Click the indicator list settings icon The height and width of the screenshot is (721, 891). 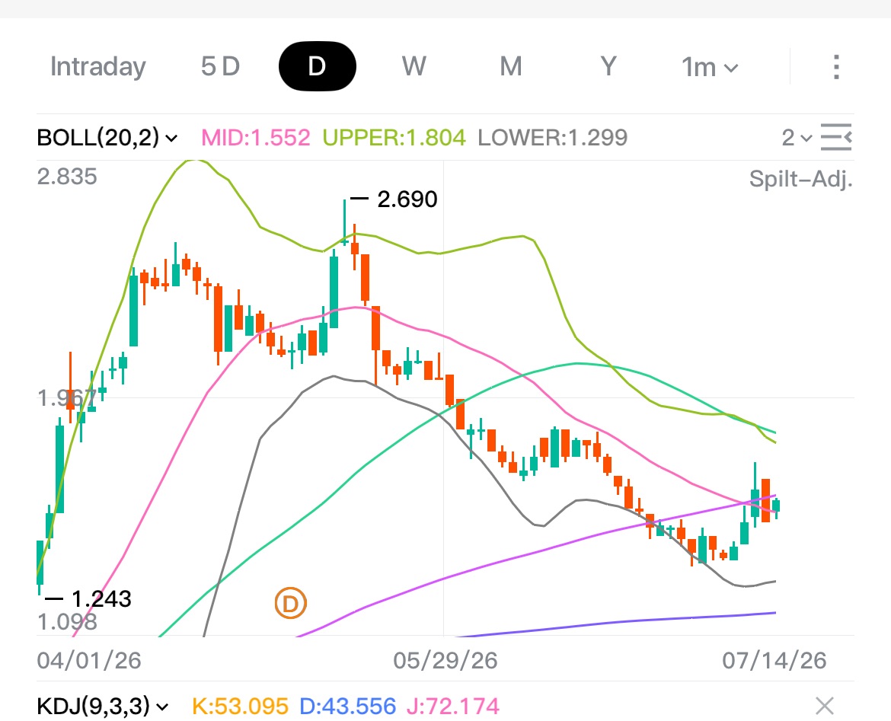click(836, 138)
